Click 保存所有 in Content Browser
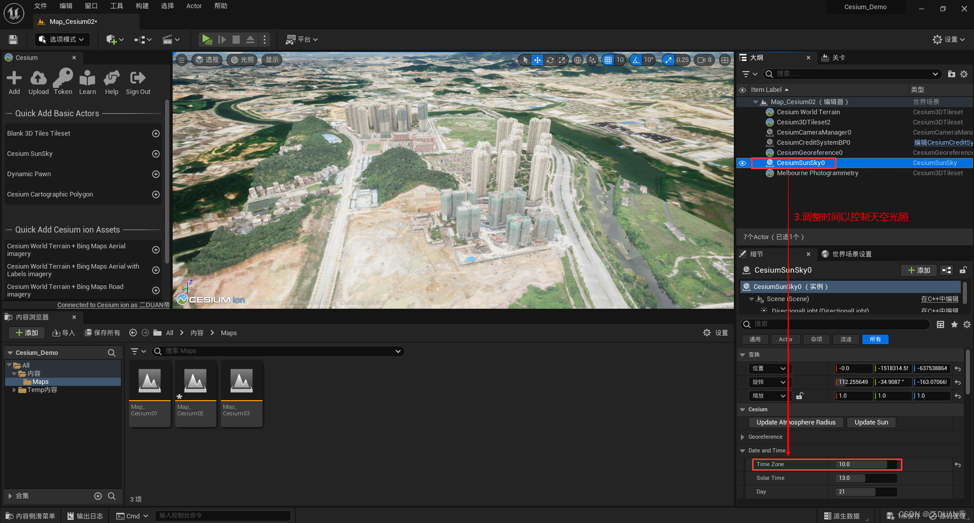 103,333
